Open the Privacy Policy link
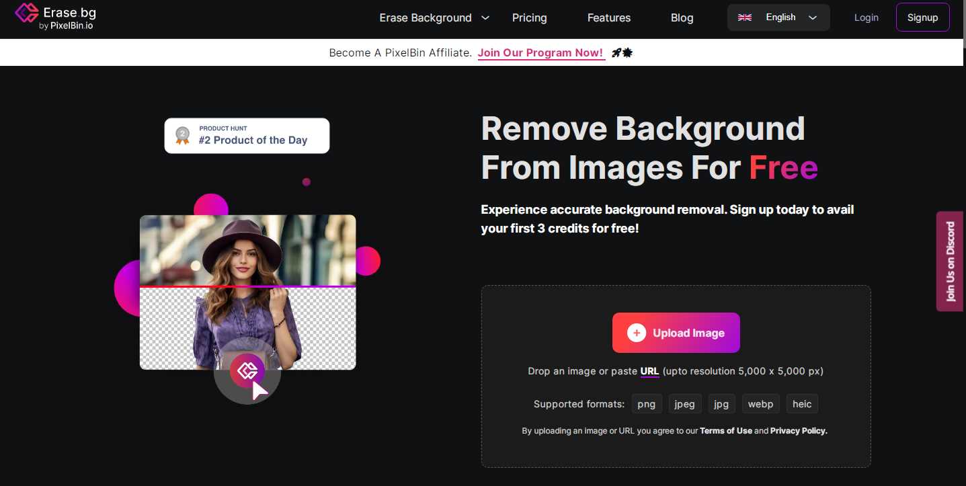The width and height of the screenshot is (966, 486). pyautogui.click(x=799, y=431)
